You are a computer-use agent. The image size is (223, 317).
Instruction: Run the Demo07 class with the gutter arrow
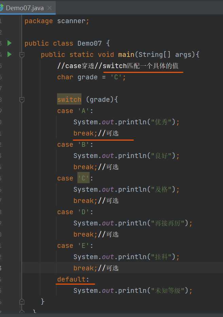pos(10,43)
